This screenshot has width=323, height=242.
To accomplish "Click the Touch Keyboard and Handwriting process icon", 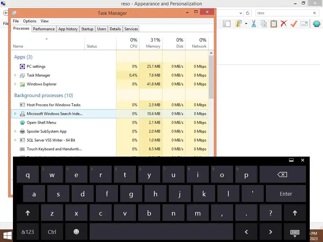I will [22, 149].
